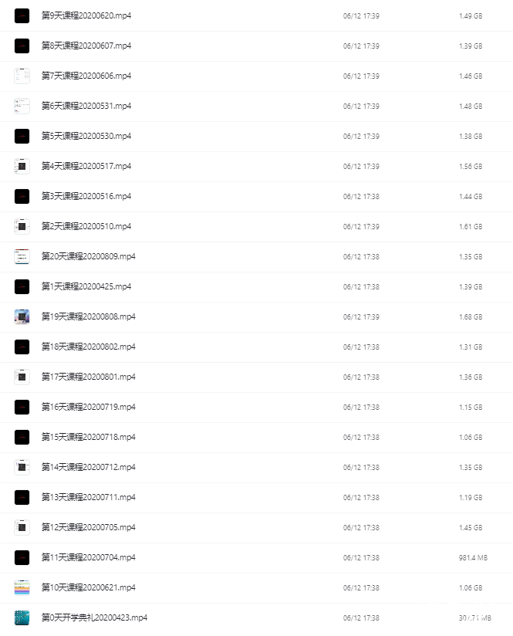Open 第3天课程20200516.mp4 video
This screenshot has height=636, width=513.
pos(86,196)
